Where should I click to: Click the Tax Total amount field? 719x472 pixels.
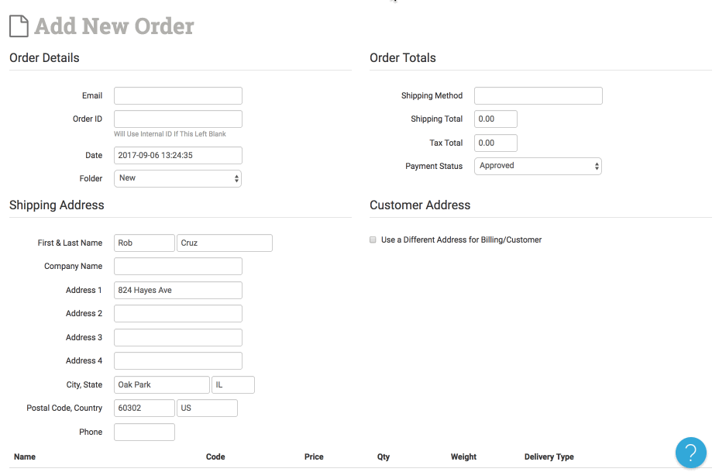coord(495,143)
